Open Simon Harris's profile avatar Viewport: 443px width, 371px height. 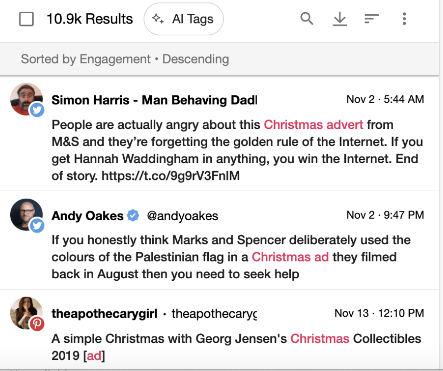[26, 99]
